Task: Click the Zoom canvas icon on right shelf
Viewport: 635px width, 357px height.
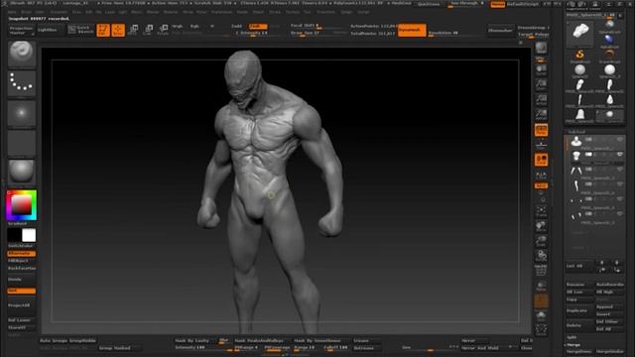Action: click(541, 85)
